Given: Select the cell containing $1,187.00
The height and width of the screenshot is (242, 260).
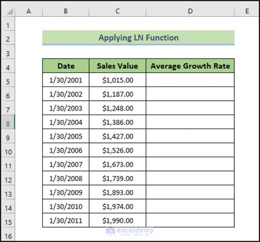Looking at the screenshot, I should click(117, 94).
